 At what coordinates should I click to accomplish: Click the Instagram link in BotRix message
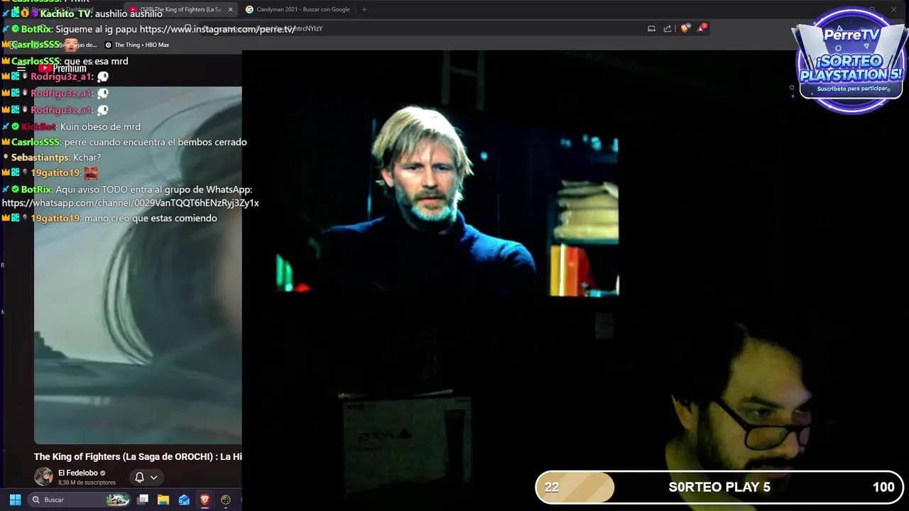[x=217, y=29]
